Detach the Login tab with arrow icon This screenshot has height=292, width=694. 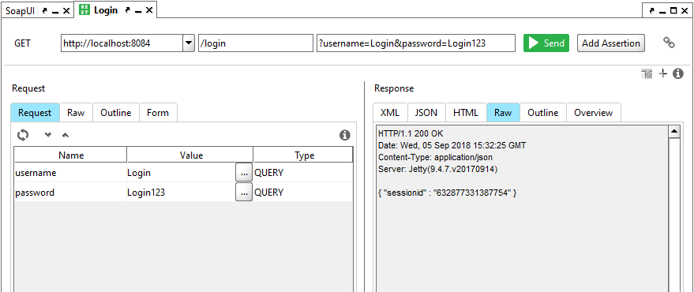[x=128, y=10]
